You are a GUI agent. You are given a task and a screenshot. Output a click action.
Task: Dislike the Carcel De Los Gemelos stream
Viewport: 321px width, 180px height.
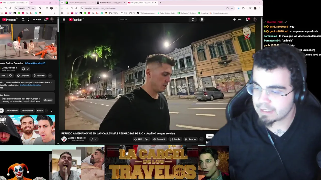(x=11, y=75)
